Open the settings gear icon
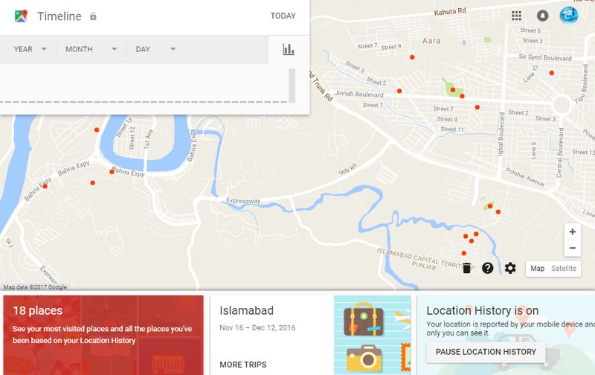This screenshot has width=595, height=375. coord(510,268)
